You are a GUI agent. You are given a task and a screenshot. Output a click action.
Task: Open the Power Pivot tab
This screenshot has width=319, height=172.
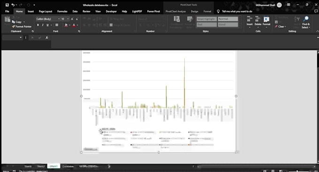pyautogui.click(x=153, y=11)
